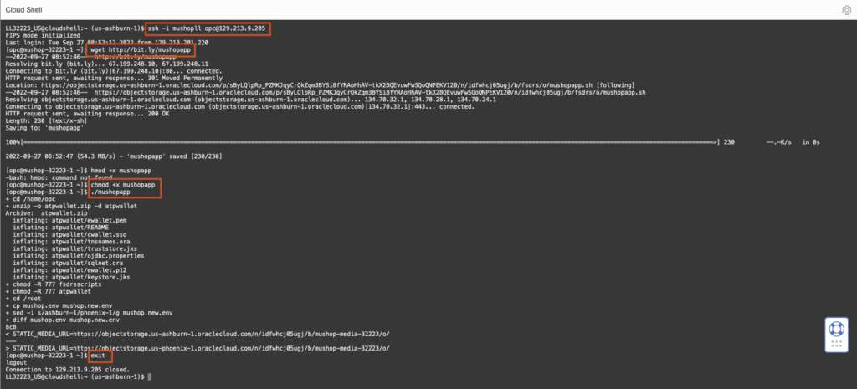
Task: Open the Cloud Shell settings gear
Action: click(x=845, y=9)
